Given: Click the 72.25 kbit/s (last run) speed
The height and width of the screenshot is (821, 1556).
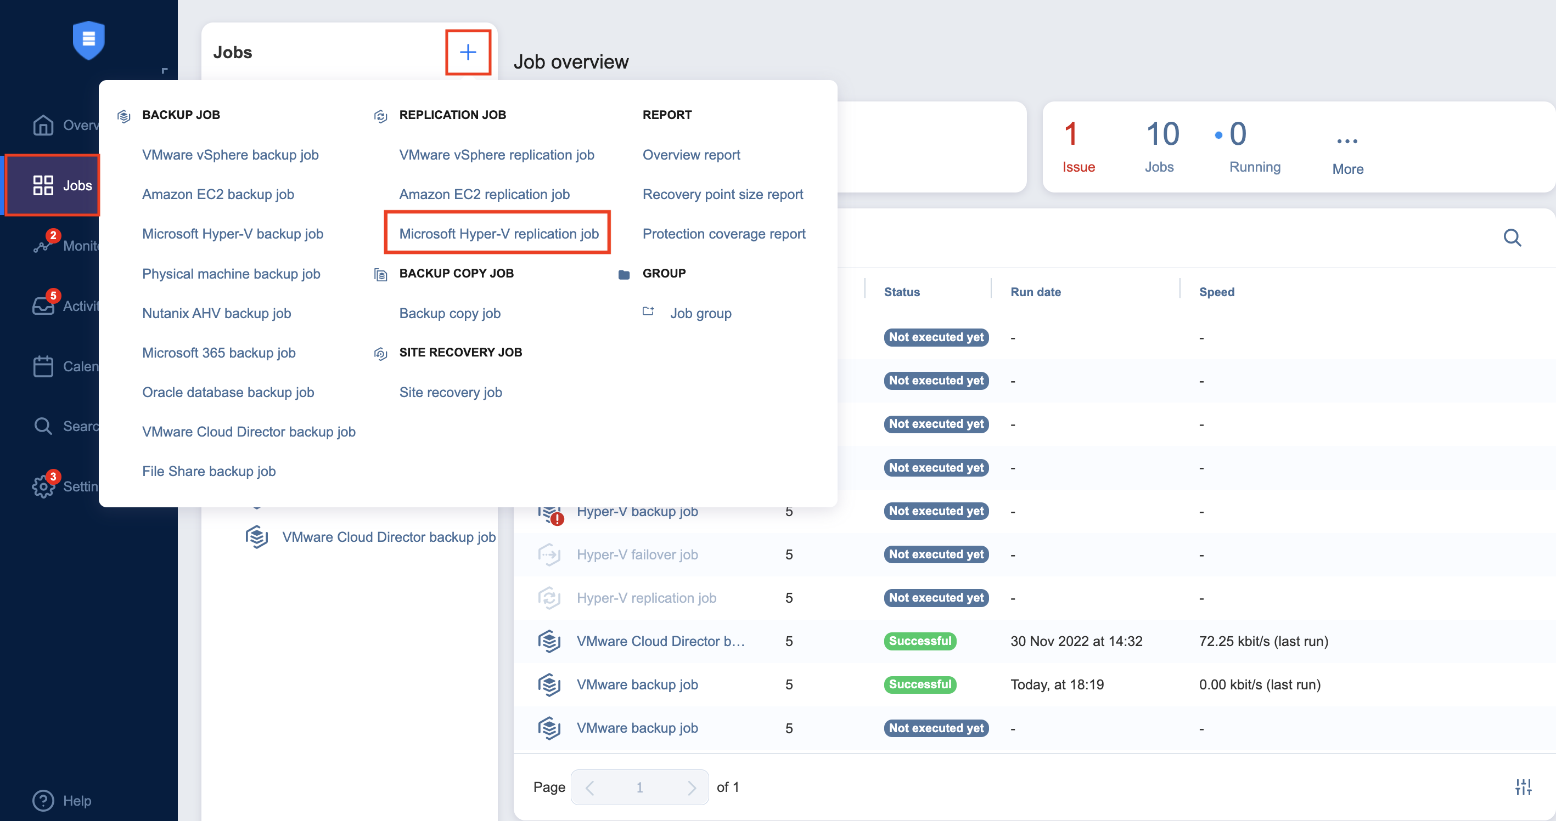Looking at the screenshot, I should click(x=1263, y=641).
